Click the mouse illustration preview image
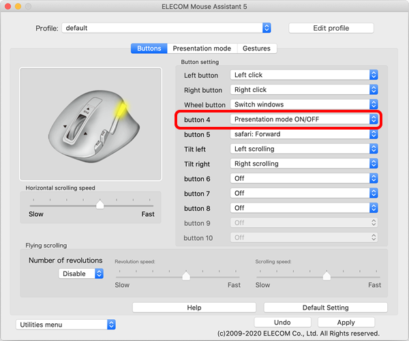This screenshot has height=341, width=409. 91,124
